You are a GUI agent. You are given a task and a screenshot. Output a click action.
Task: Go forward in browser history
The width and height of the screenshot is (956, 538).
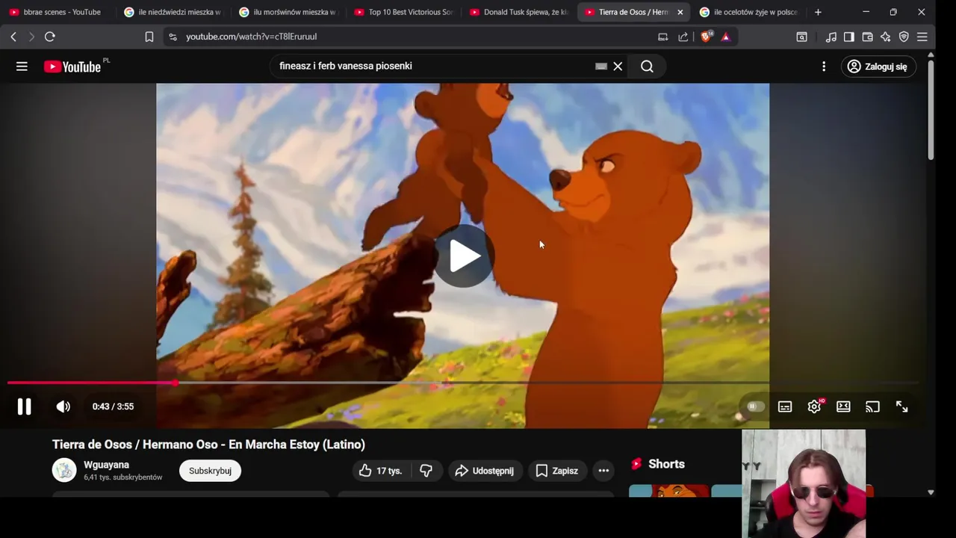point(31,37)
